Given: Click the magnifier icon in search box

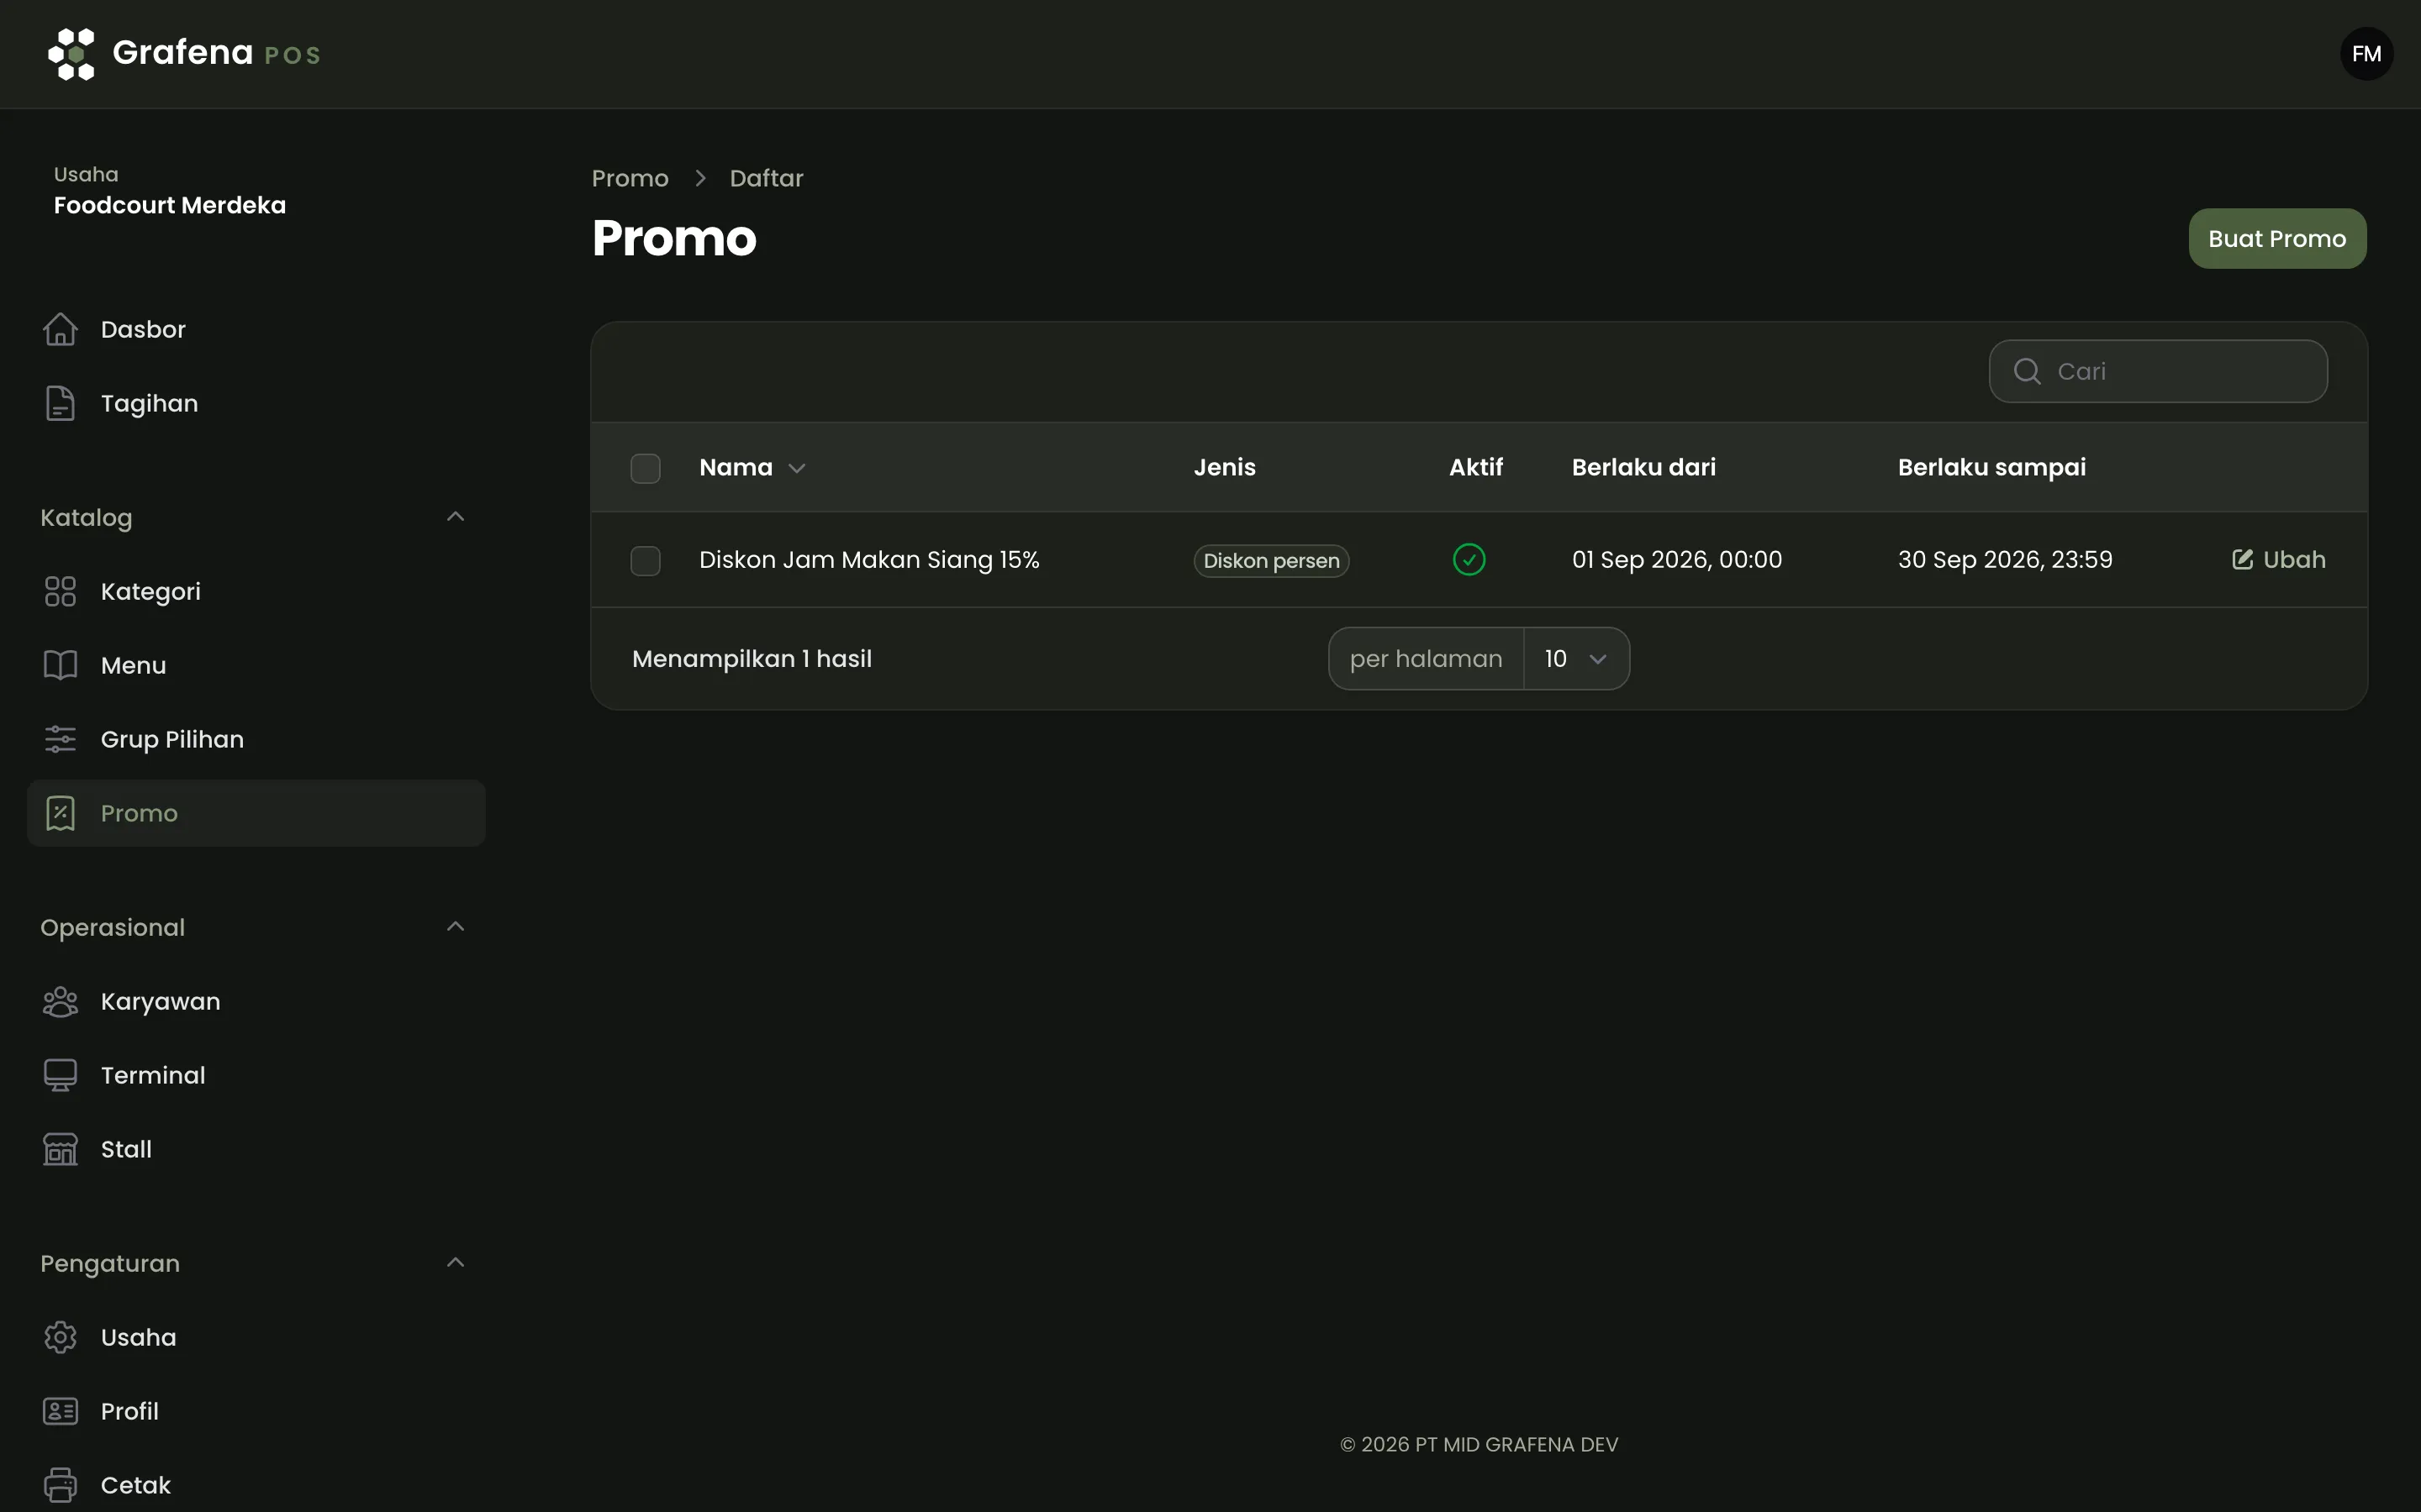Looking at the screenshot, I should [2027, 371].
